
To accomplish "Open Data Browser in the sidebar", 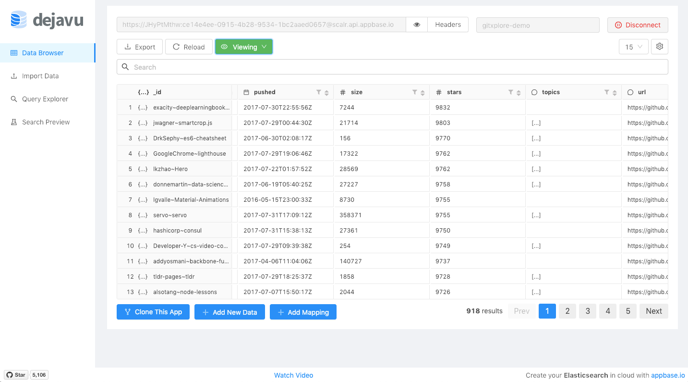I will [x=48, y=53].
